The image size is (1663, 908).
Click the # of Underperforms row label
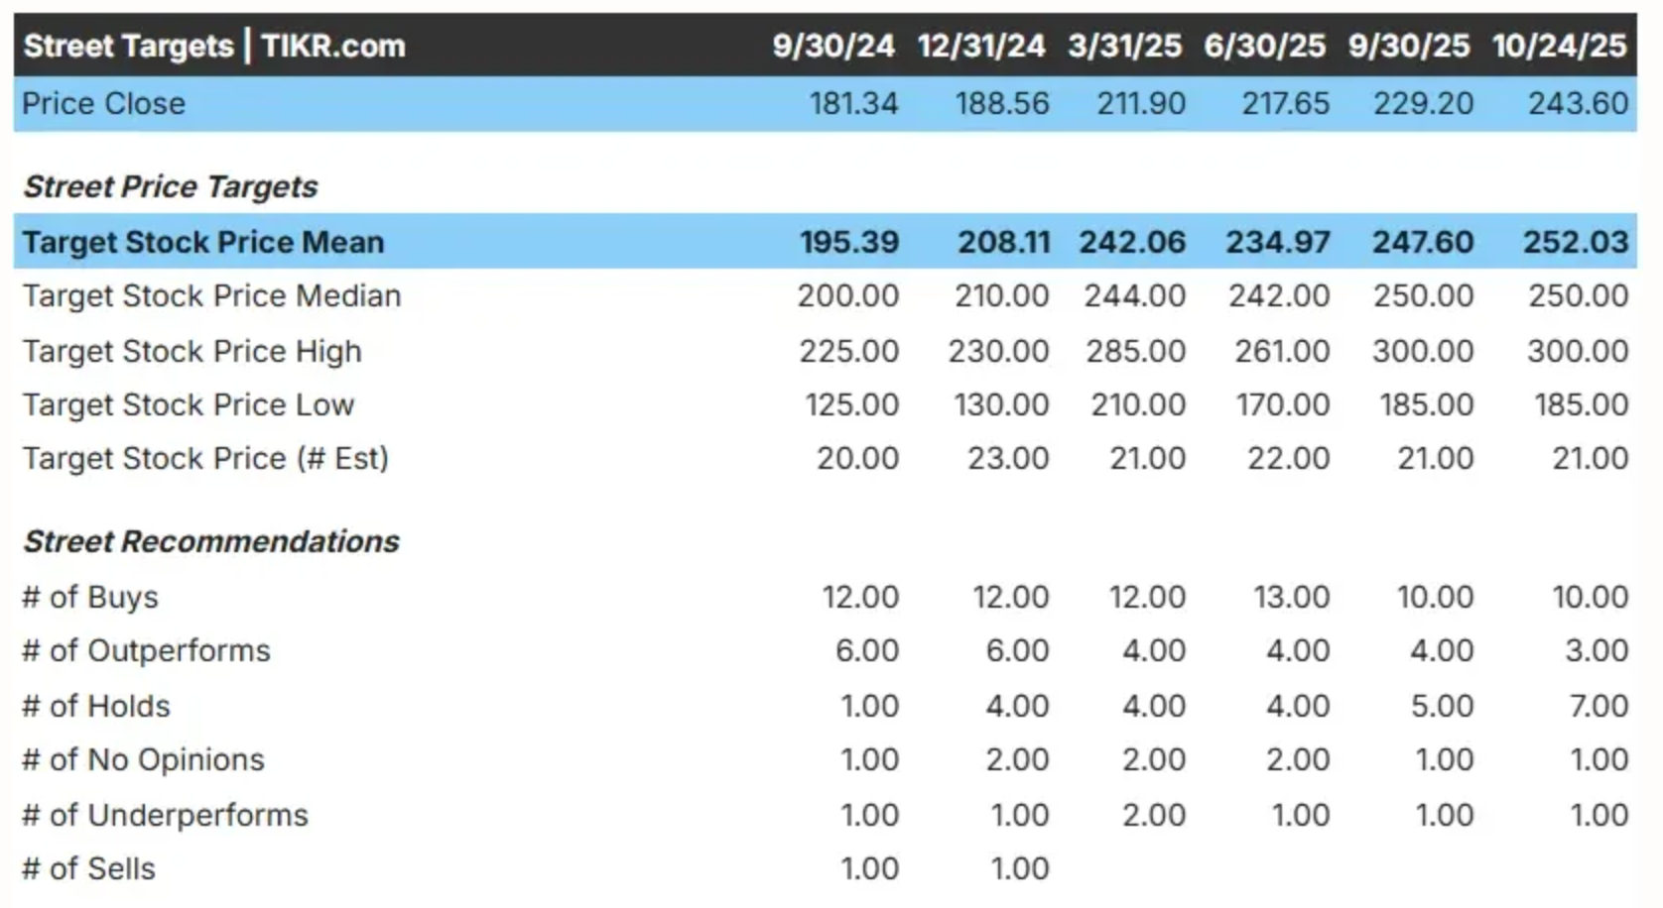point(165,815)
